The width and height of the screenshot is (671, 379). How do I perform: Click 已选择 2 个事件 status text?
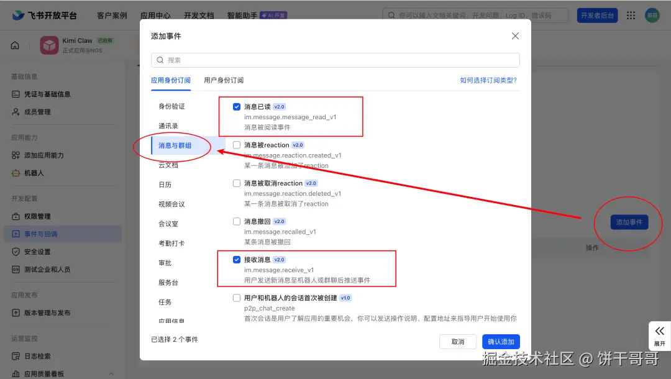point(175,340)
